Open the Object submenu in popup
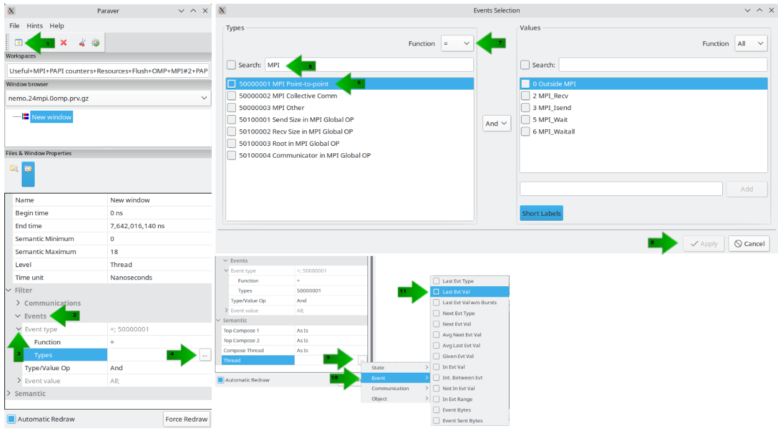Screen dimensions: 778x437 click(396, 399)
